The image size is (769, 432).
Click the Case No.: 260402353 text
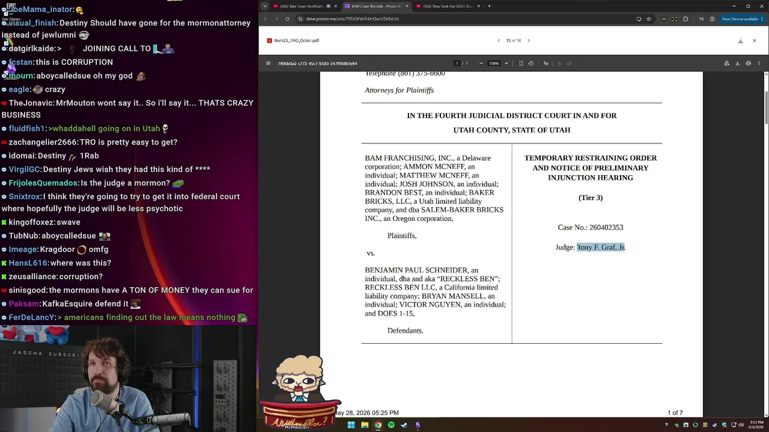(591, 227)
